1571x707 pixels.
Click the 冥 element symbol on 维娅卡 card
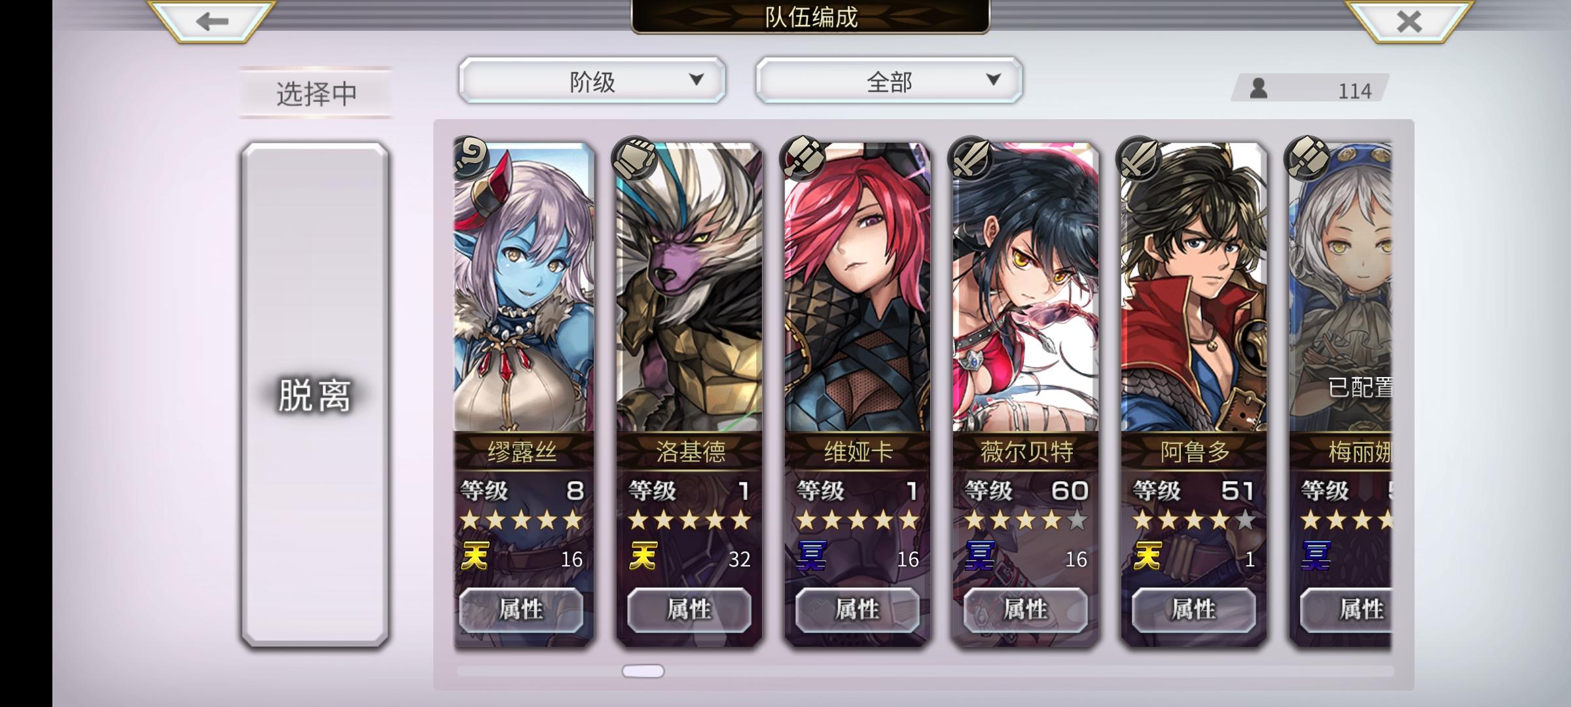click(x=812, y=556)
